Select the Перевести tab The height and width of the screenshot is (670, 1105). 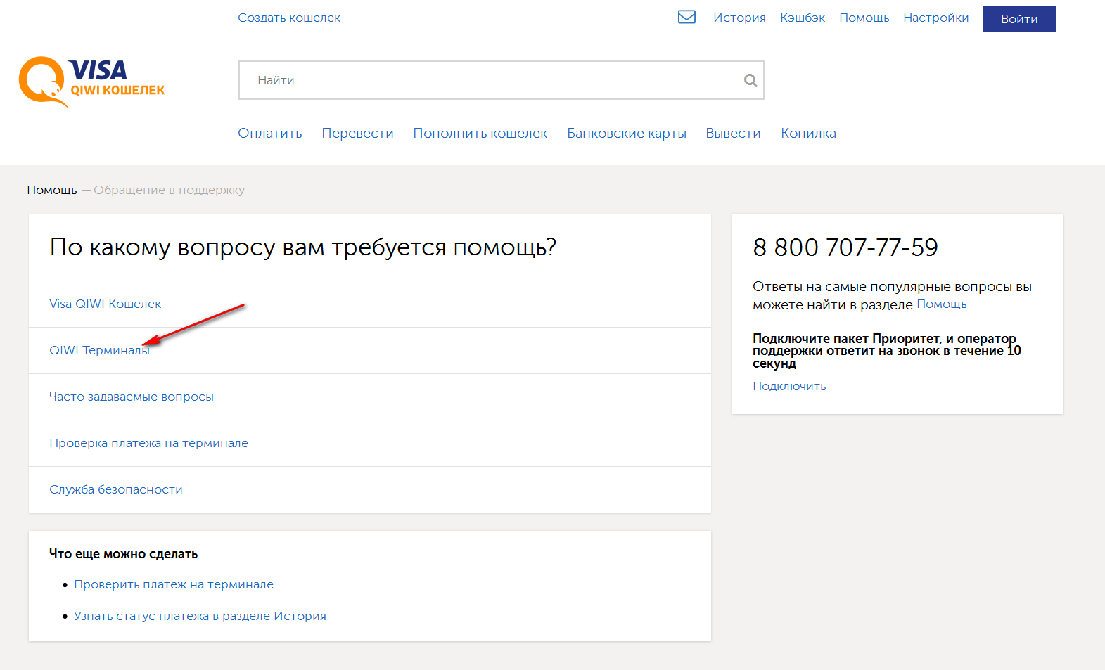click(x=357, y=133)
